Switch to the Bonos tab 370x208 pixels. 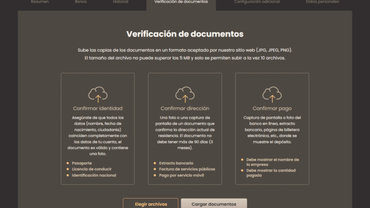(x=81, y=2)
